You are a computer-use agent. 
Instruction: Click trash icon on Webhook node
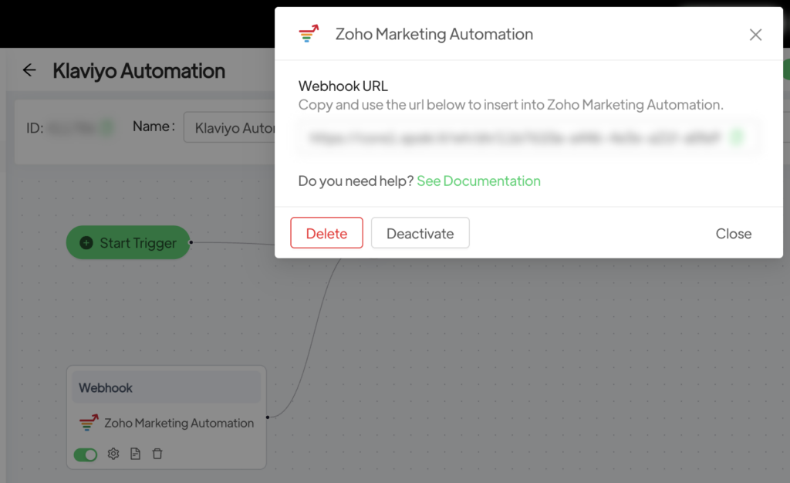click(x=157, y=454)
